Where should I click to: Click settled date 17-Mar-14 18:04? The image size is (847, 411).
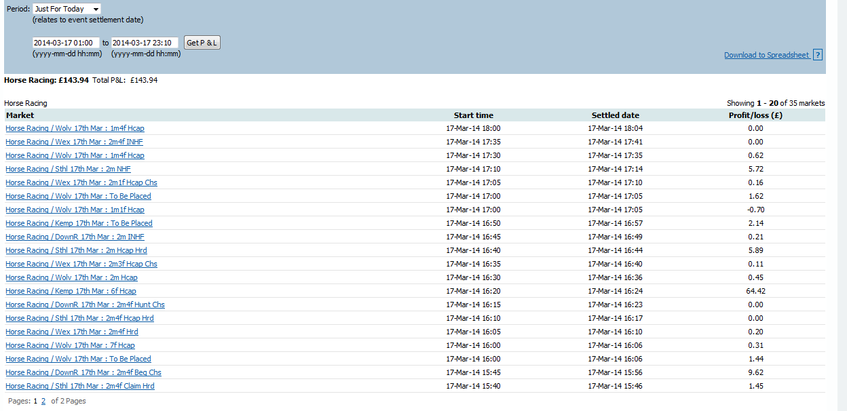[616, 128]
